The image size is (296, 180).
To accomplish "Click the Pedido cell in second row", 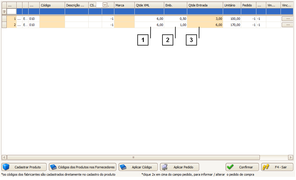I will [248, 25].
